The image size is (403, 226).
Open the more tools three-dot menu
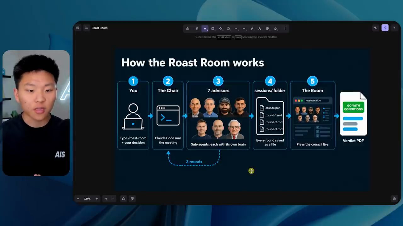point(285,29)
